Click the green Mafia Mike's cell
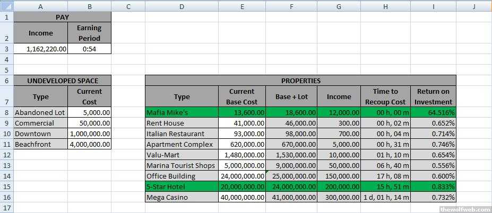Screen dimensions: 492x213 pyautogui.click(x=182, y=112)
